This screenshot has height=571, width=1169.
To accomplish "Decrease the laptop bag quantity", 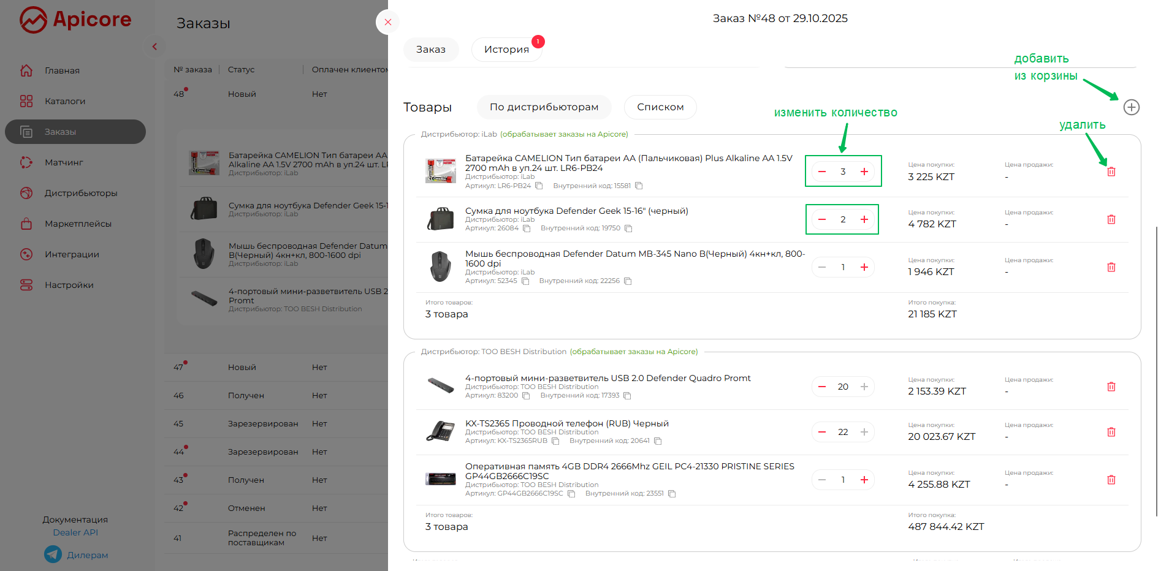I will [x=822, y=219].
